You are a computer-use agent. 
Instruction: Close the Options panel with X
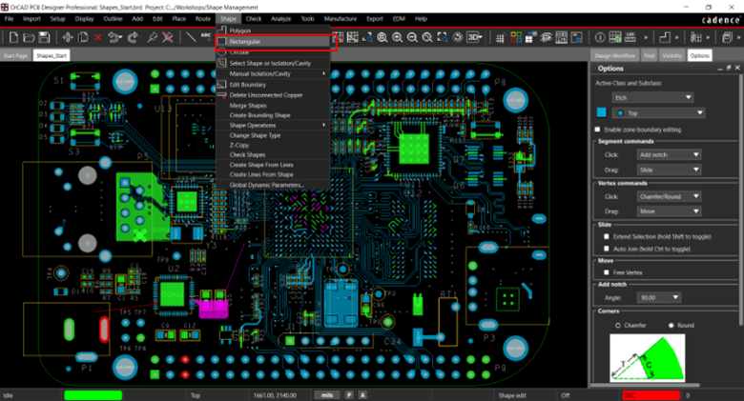click(x=737, y=68)
